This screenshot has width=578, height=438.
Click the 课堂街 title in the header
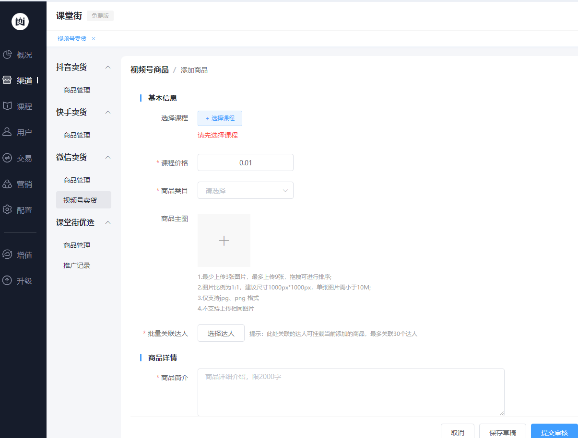coord(69,16)
